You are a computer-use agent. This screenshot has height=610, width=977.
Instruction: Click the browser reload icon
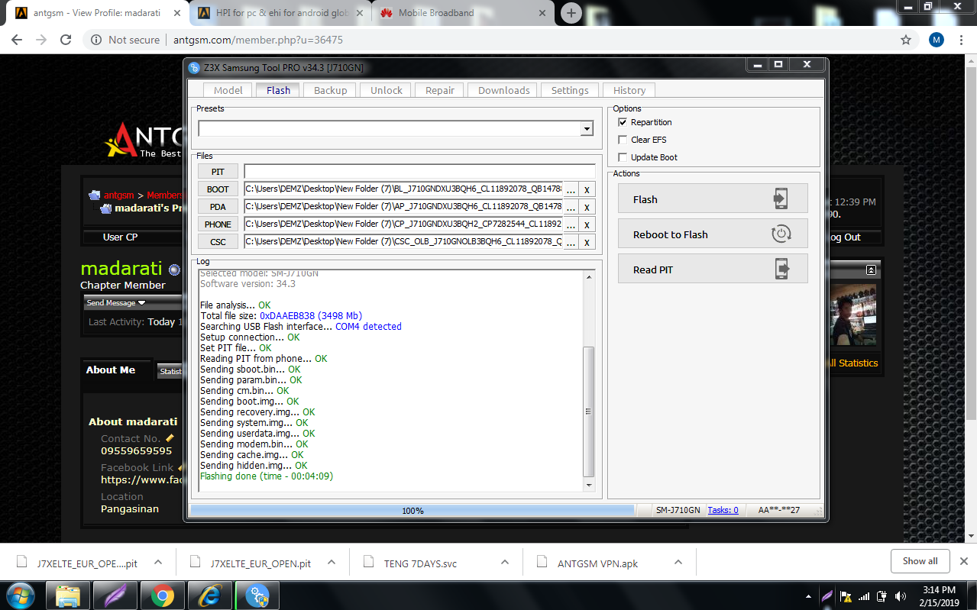[66, 40]
